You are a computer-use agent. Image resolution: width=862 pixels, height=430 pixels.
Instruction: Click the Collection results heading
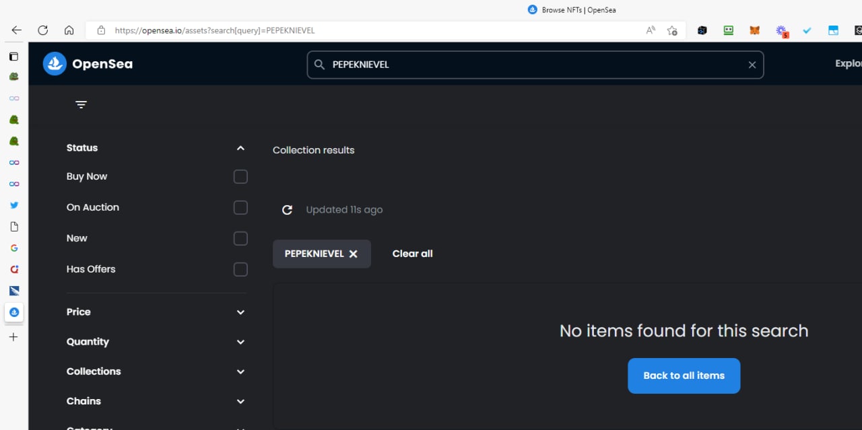pyautogui.click(x=313, y=150)
